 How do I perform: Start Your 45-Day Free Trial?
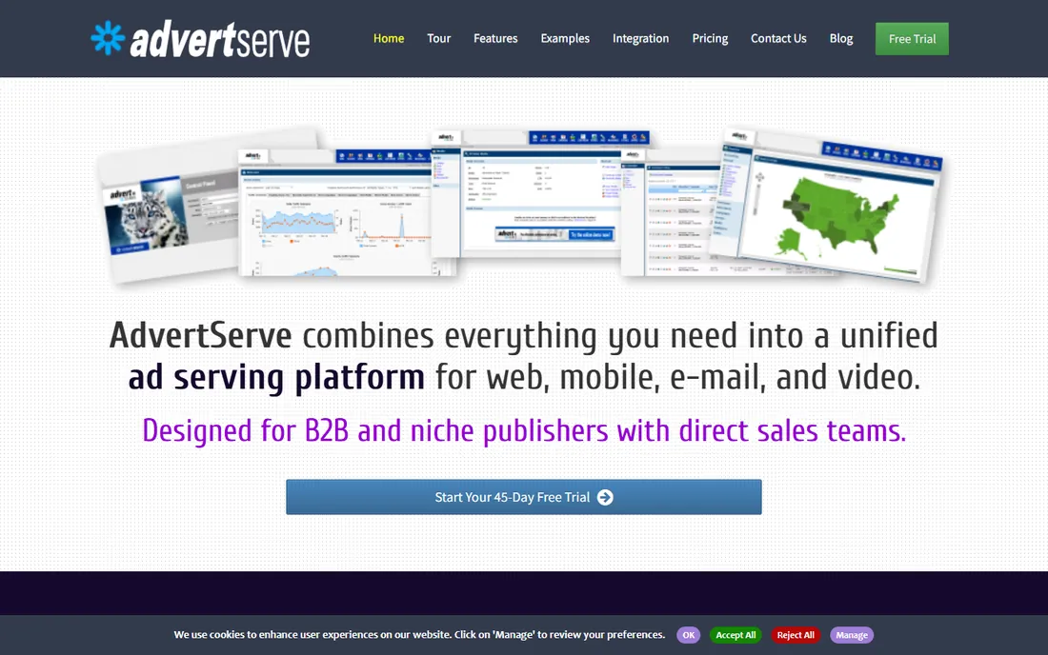click(x=523, y=497)
